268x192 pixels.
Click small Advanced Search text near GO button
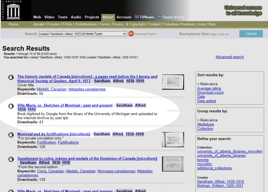pyautogui.click(x=145, y=34)
